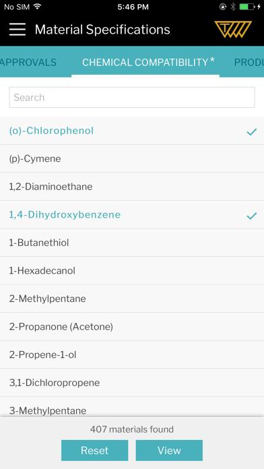Uncheck the (o)-Chlorophenol checkmark
Viewport: 264px width, 469px height.
point(251,131)
